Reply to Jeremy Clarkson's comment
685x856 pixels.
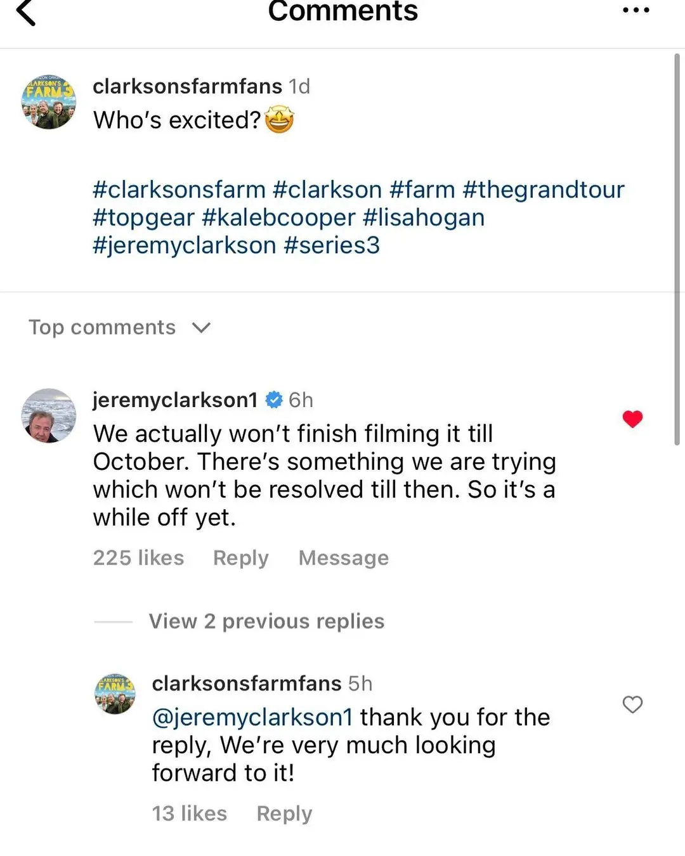tap(240, 558)
